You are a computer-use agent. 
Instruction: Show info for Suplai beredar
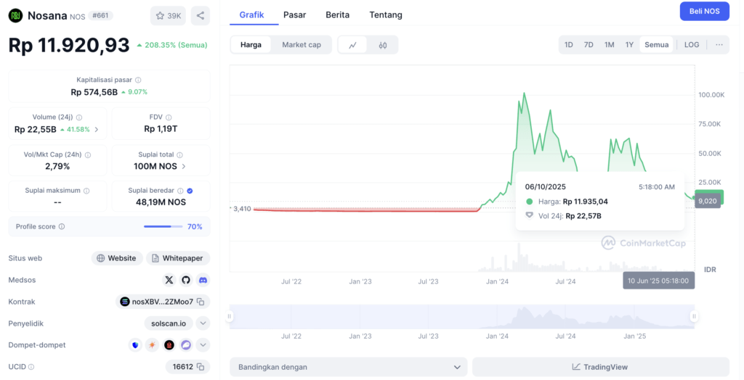pyautogui.click(x=180, y=191)
